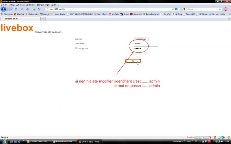Open the Outils menu
The height and width of the screenshot is (144, 231).
tap(54, 5)
